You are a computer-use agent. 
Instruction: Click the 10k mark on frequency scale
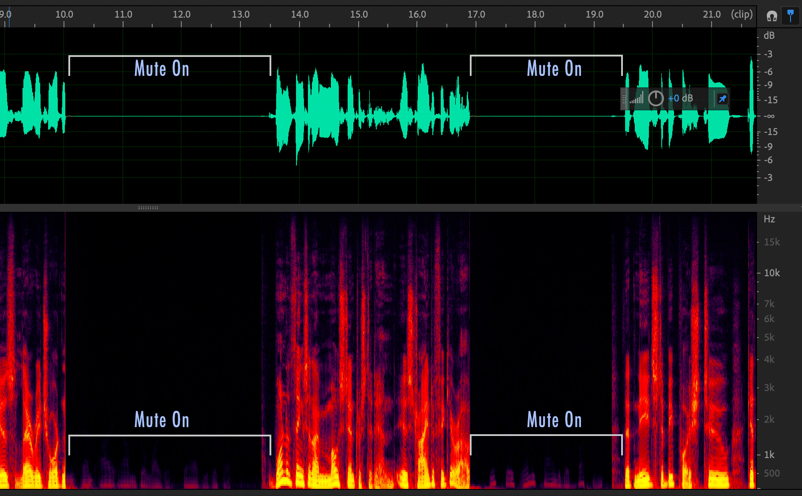point(772,273)
